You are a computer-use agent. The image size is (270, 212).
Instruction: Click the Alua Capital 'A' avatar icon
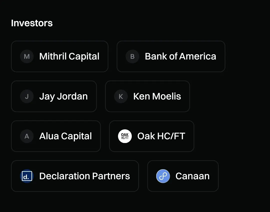(x=27, y=136)
